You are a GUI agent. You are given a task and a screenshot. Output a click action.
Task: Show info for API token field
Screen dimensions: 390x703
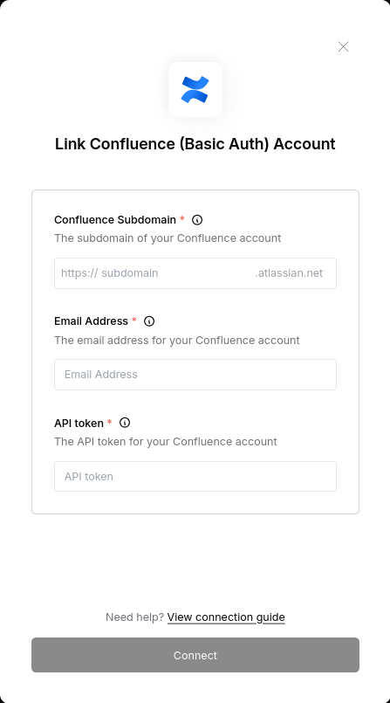[125, 423]
